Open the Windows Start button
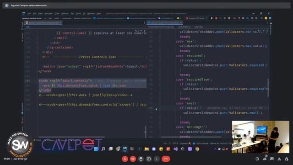Viewport: 293px width, 165px height. click(x=96, y=149)
